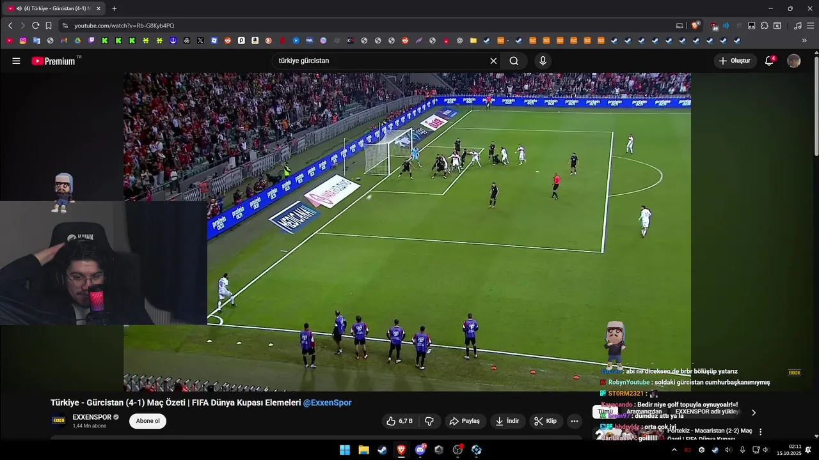Open a new browser tab
The width and height of the screenshot is (819, 460).
[x=115, y=8]
